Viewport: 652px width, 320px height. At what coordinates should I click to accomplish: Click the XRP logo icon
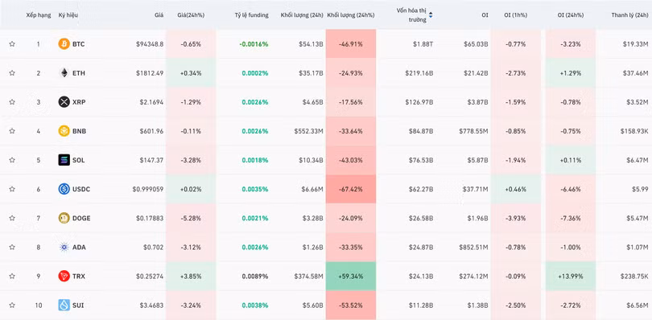(x=64, y=102)
